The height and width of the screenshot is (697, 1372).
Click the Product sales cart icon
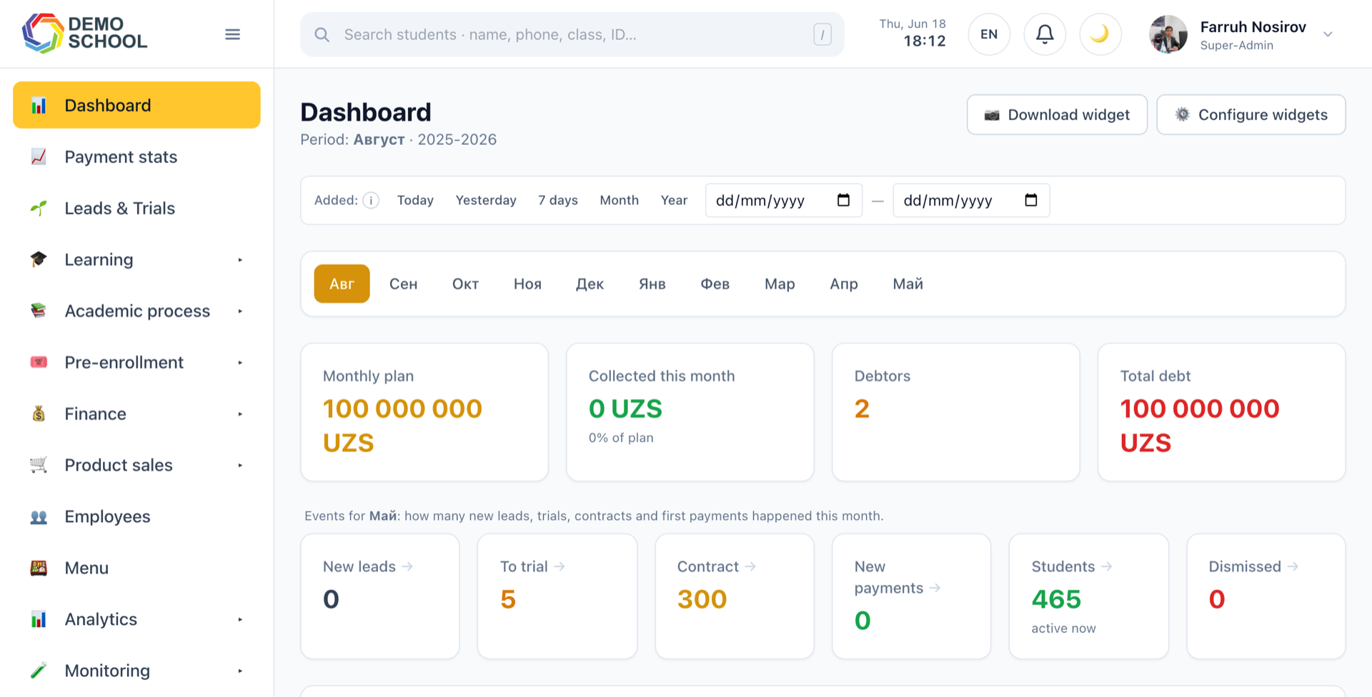(39, 465)
